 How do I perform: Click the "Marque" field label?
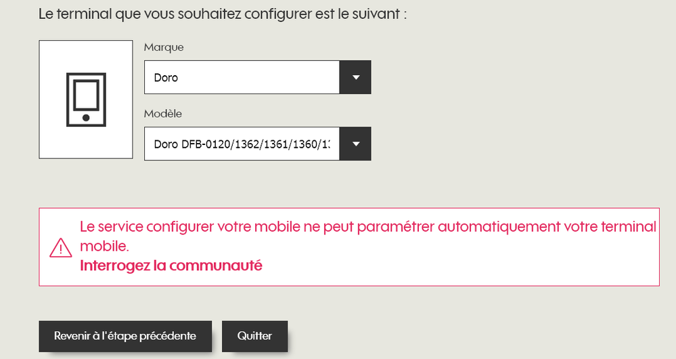[x=164, y=47]
